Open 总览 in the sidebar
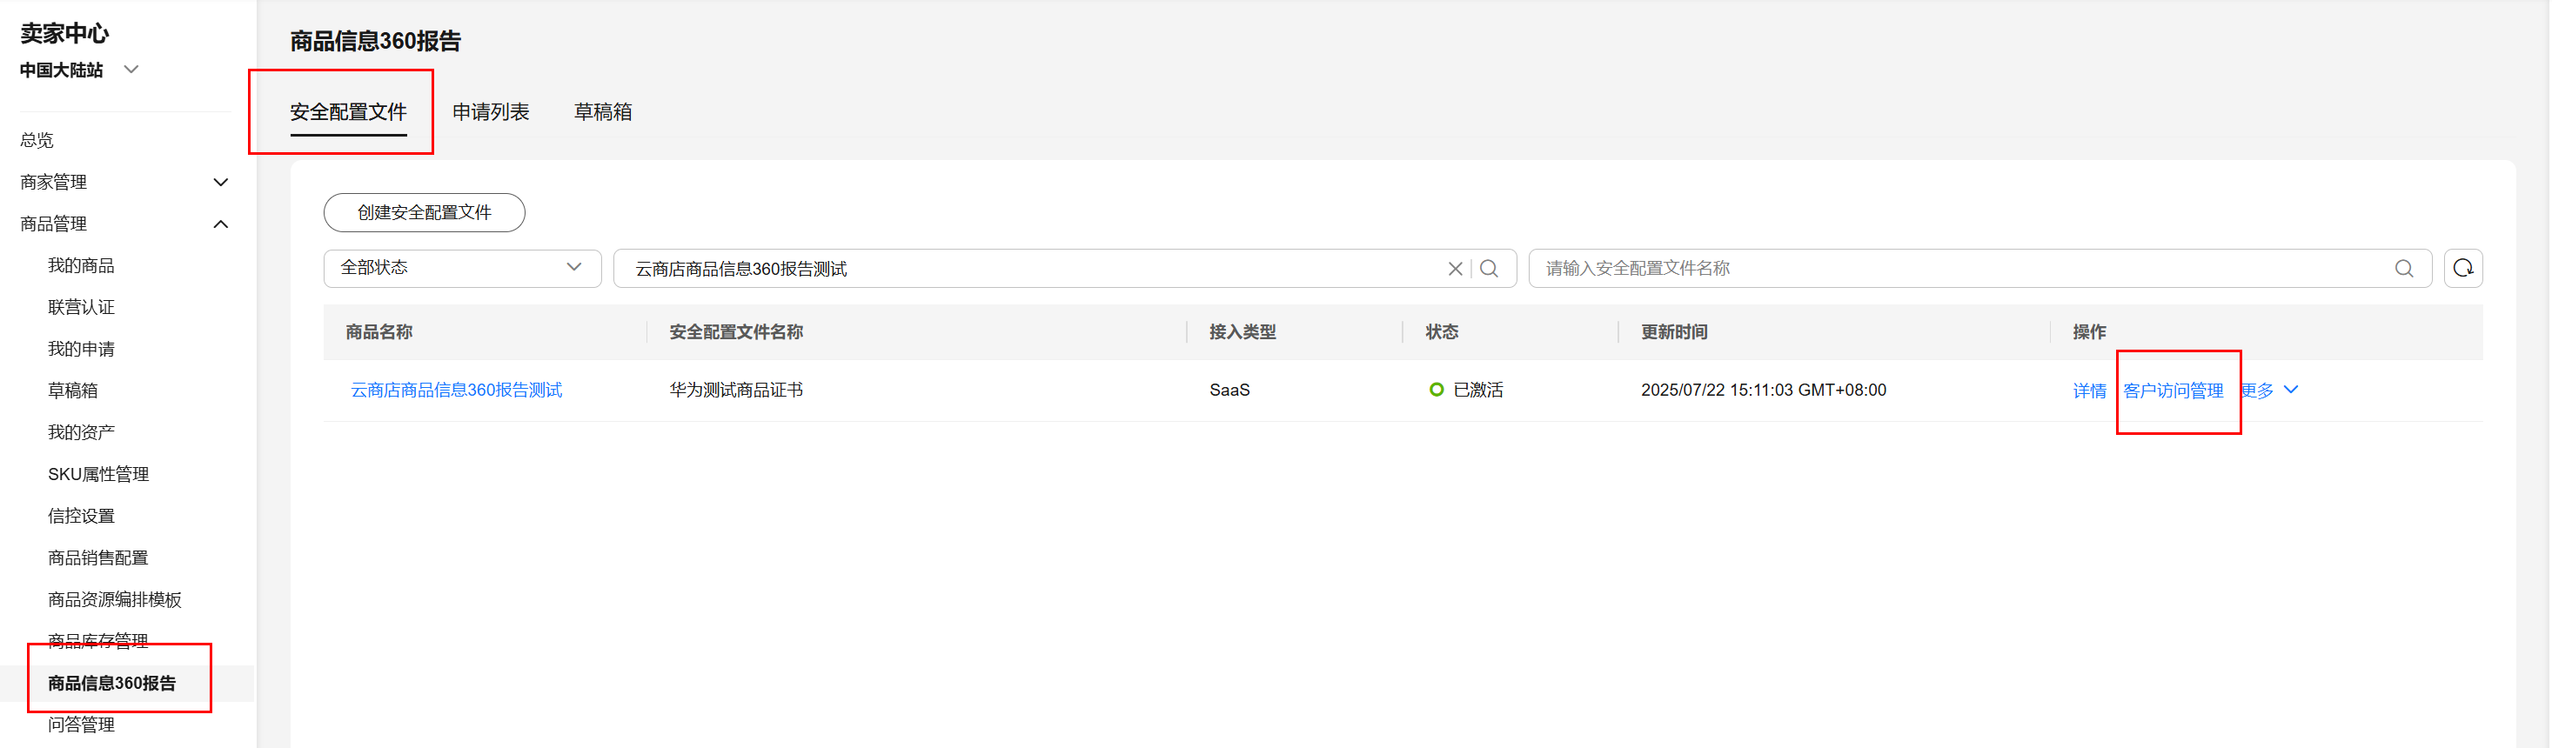Screen dimensions: 2552x748 (x=37, y=141)
